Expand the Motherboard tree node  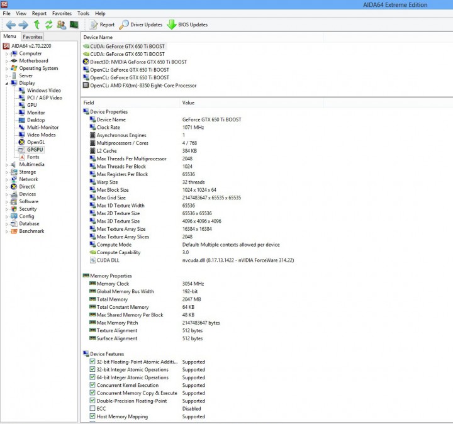point(7,61)
